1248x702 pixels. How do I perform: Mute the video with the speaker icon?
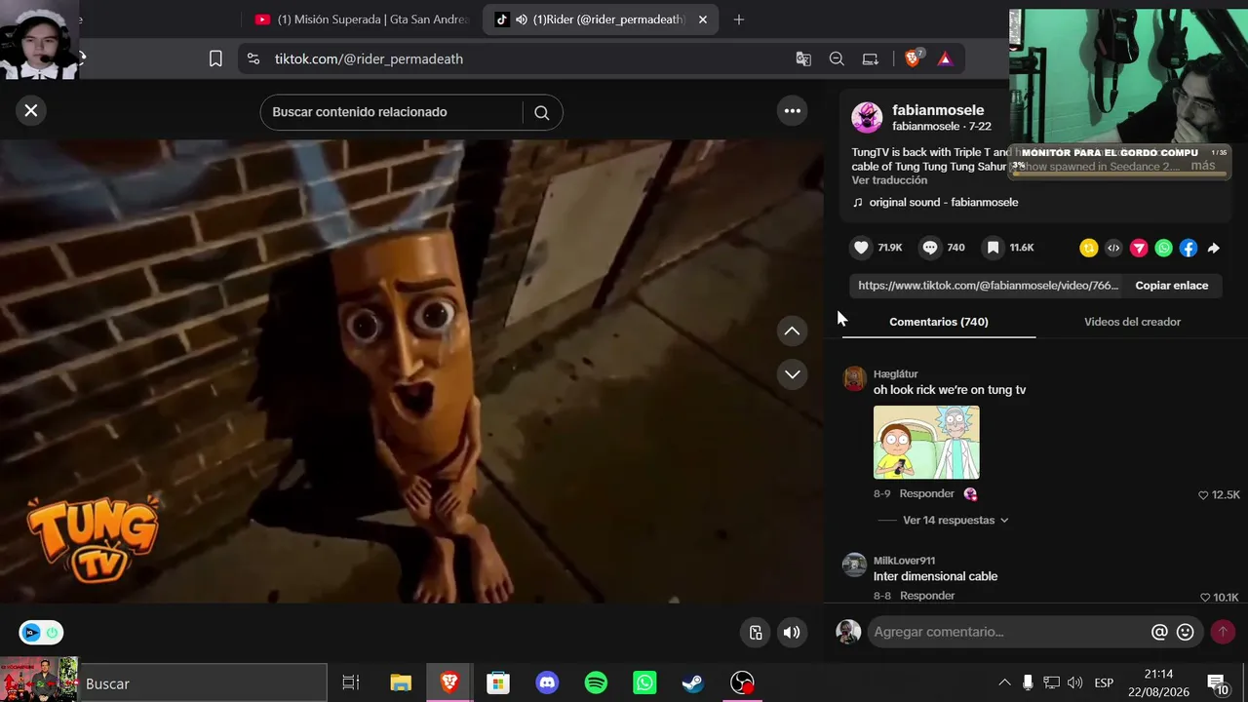[x=792, y=633]
